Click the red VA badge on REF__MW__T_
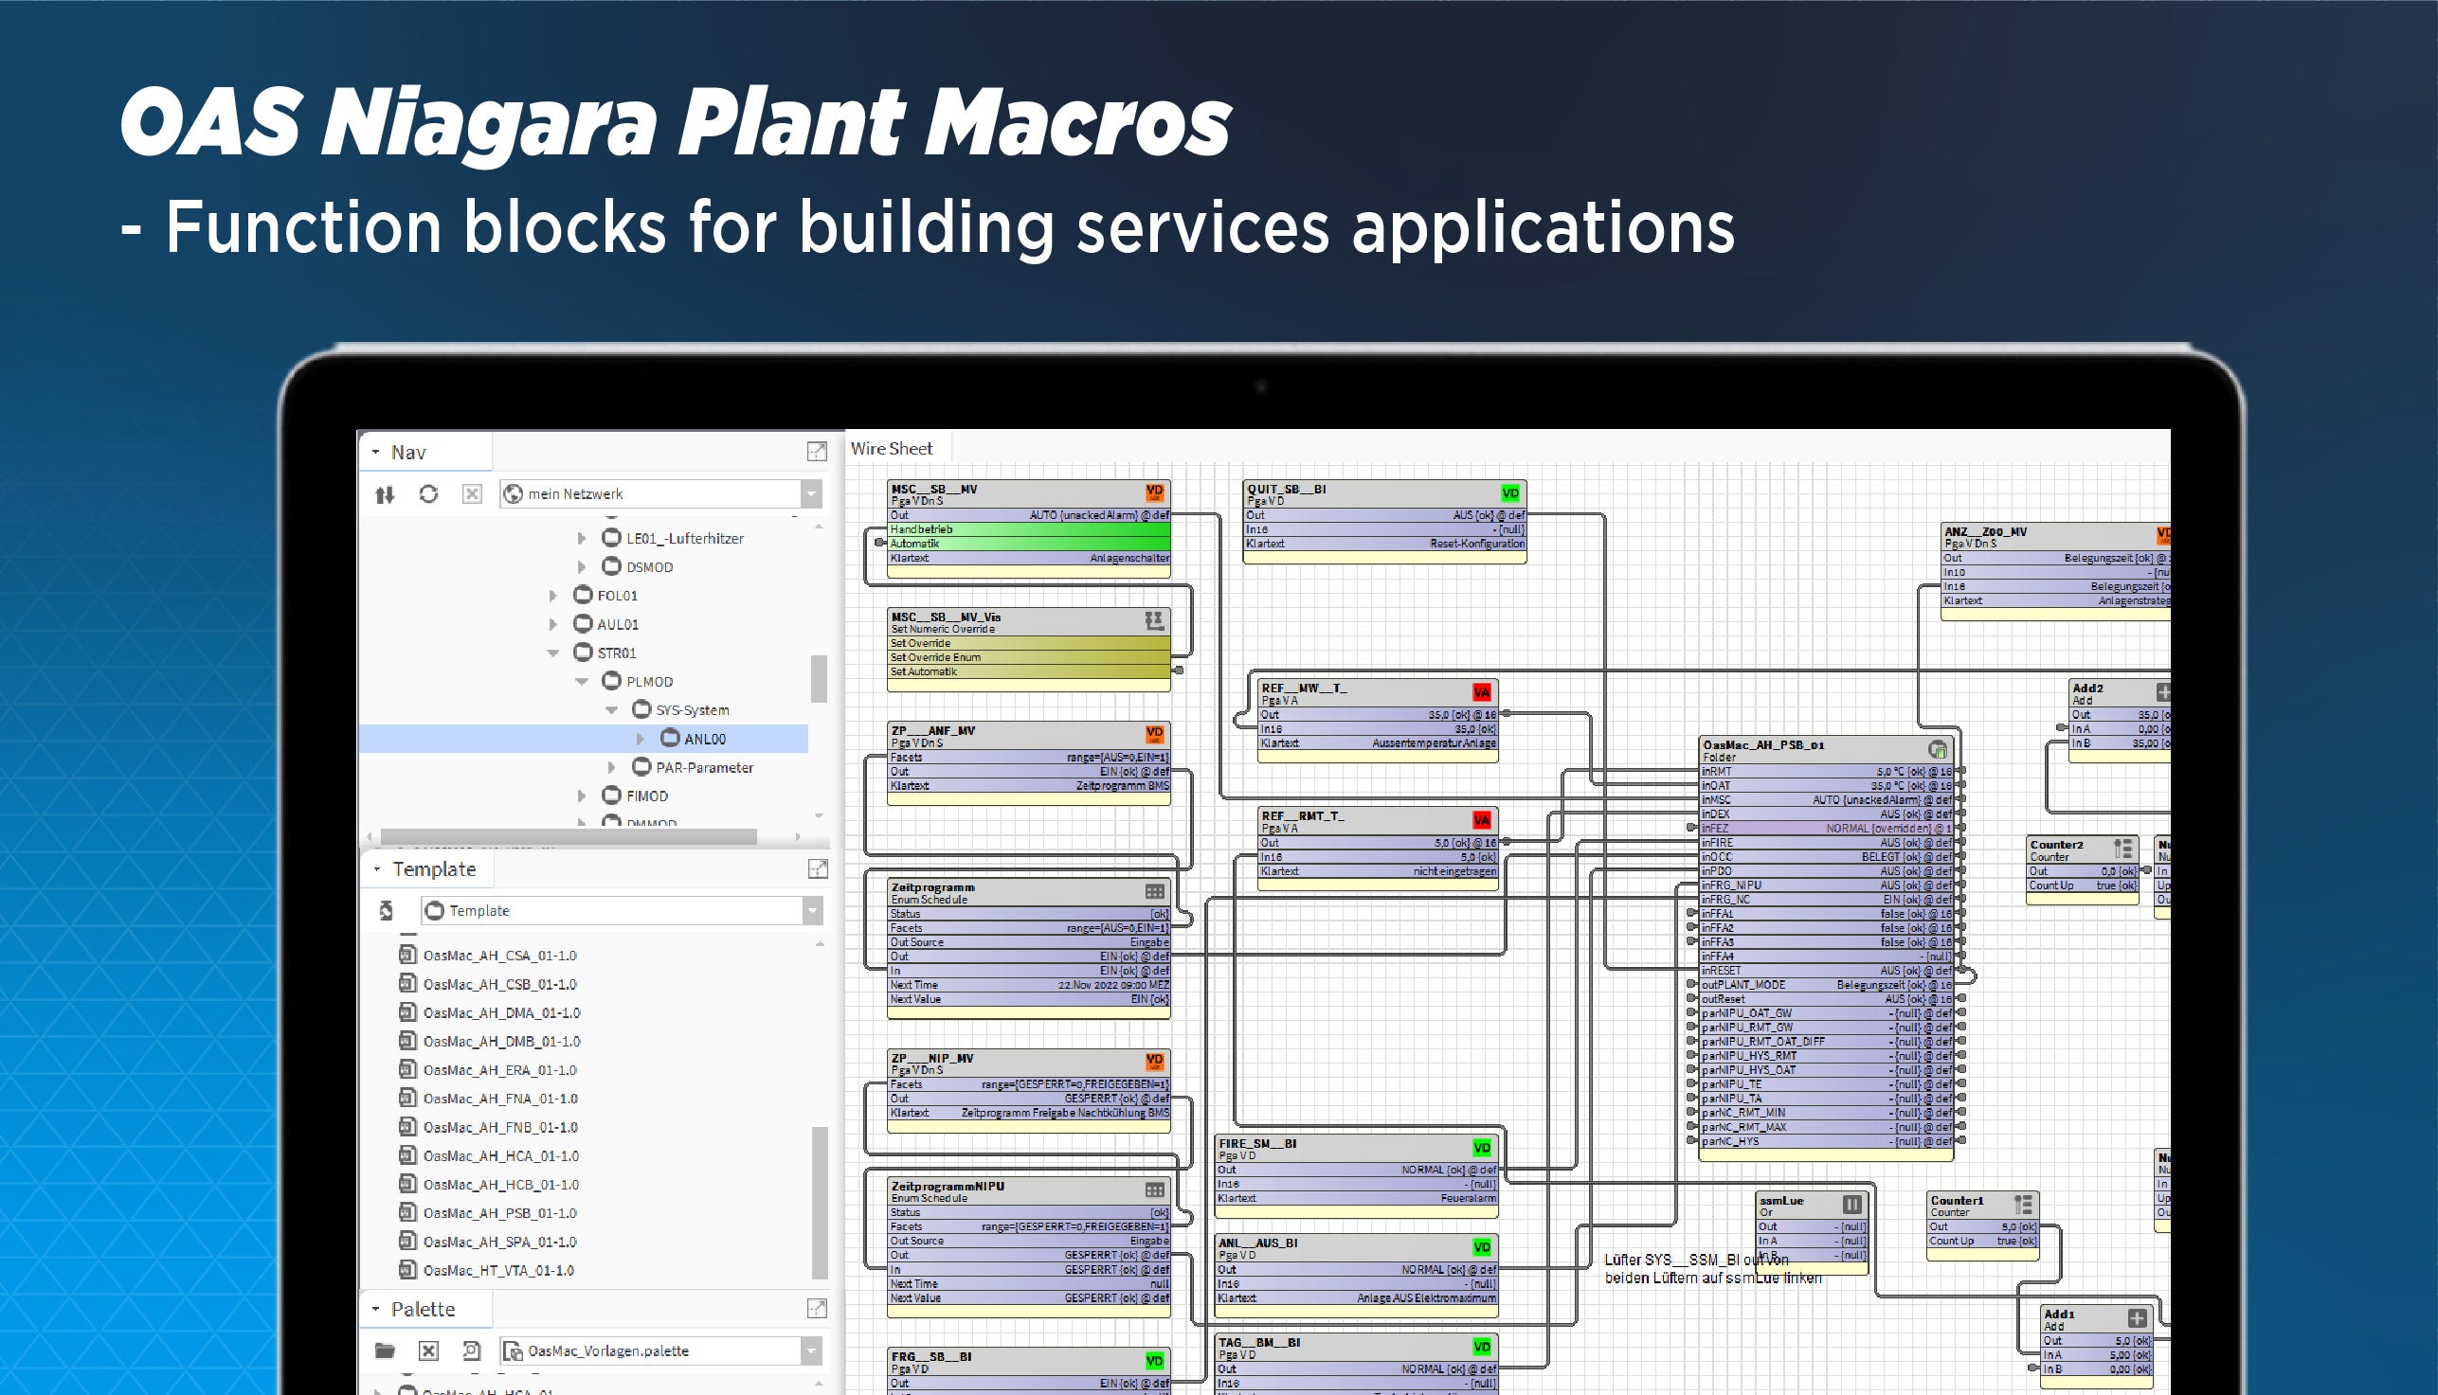Image resolution: width=2438 pixels, height=1395 pixels. 1482,691
